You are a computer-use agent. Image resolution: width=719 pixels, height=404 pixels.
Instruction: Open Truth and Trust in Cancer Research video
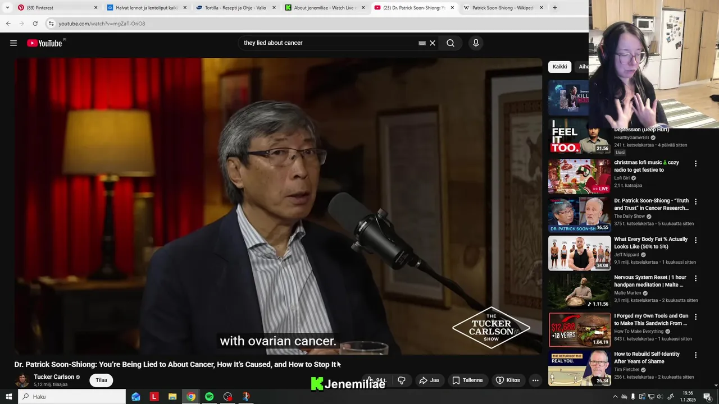click(651, 204)
